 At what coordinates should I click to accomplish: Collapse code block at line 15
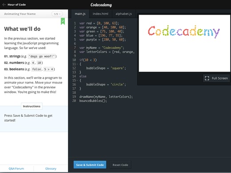click(x=77, y=81)
